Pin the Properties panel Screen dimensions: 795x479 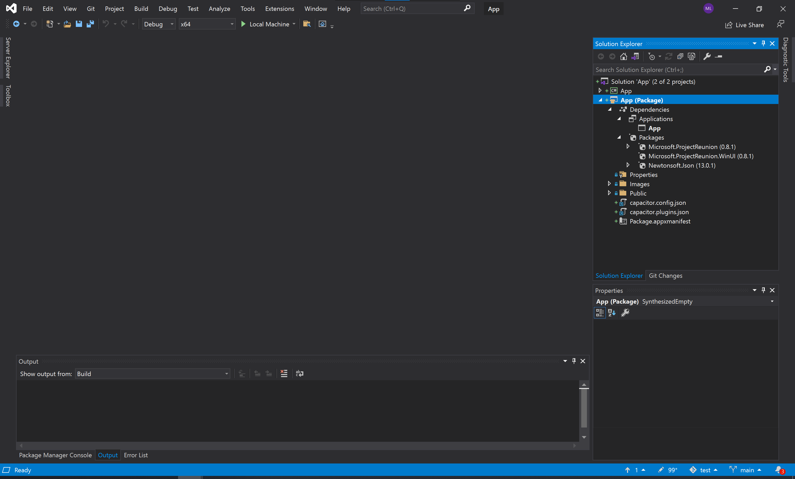[x=763, y=290]
